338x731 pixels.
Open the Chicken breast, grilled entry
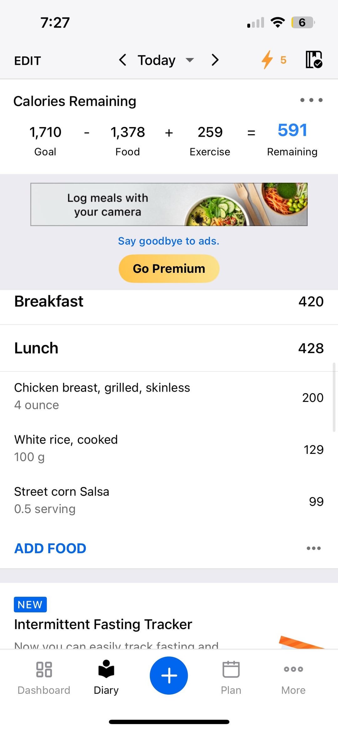pyautogui.click(x=102, y=396)
